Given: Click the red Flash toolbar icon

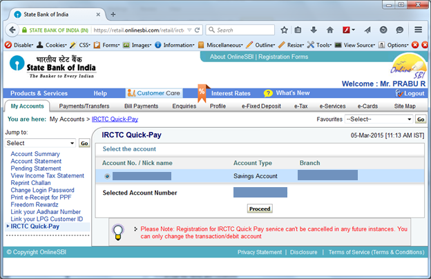Looking at the screenshot, I should [346, 30].
